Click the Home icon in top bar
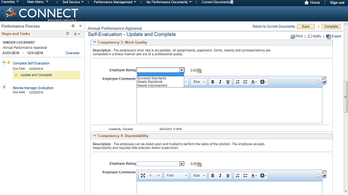 (x=307, y=3)
